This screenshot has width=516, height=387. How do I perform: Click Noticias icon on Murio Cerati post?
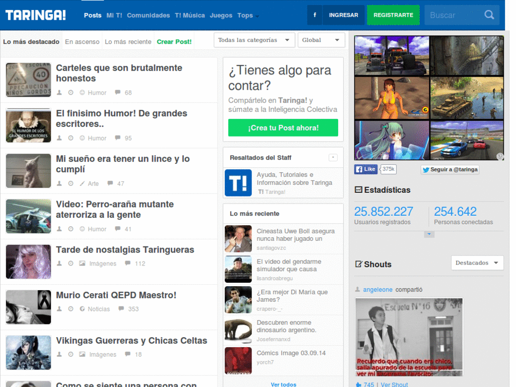tap(82, 309)
